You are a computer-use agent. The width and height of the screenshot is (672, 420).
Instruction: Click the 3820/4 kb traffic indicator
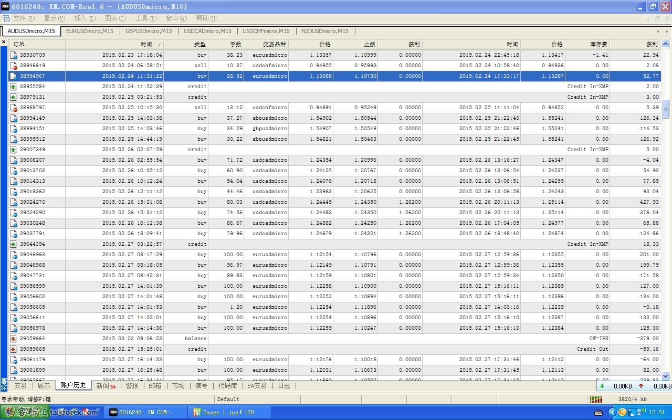[633, 399]
